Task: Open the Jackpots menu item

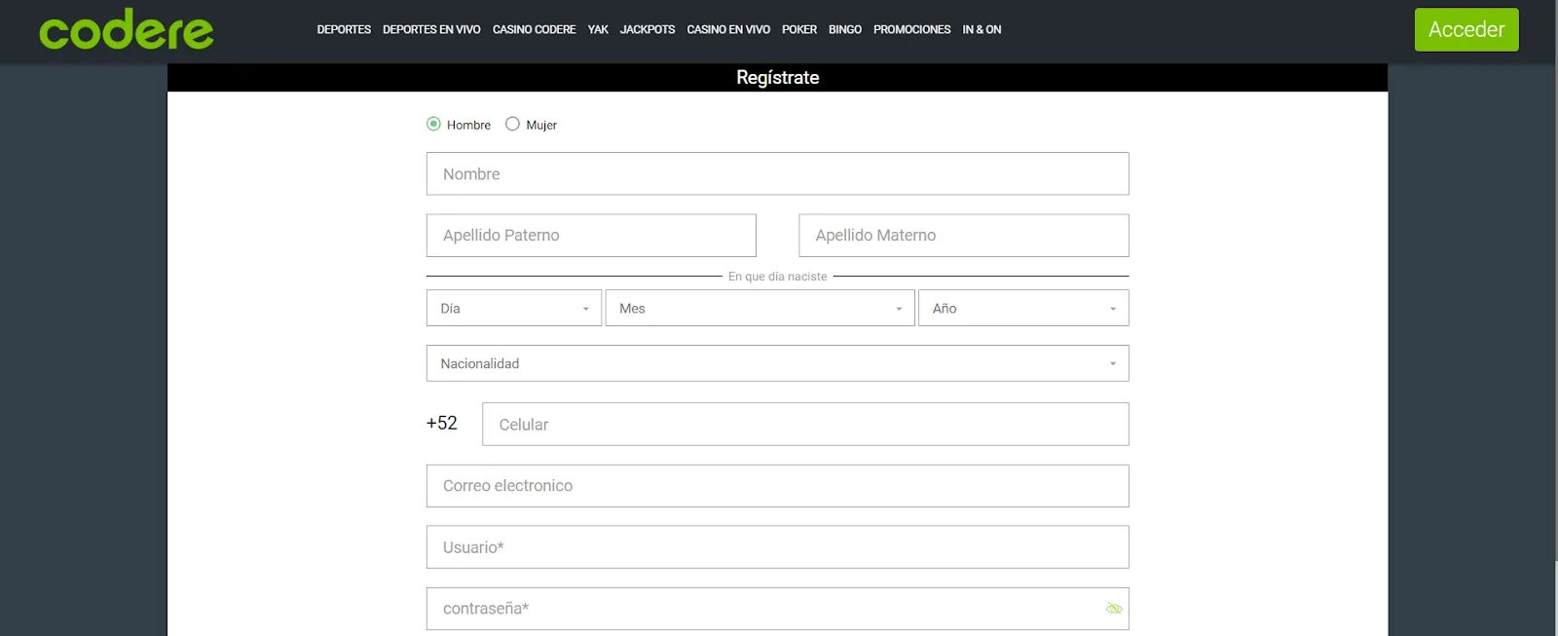Action: pyautogui.click(x=648, y=29)
